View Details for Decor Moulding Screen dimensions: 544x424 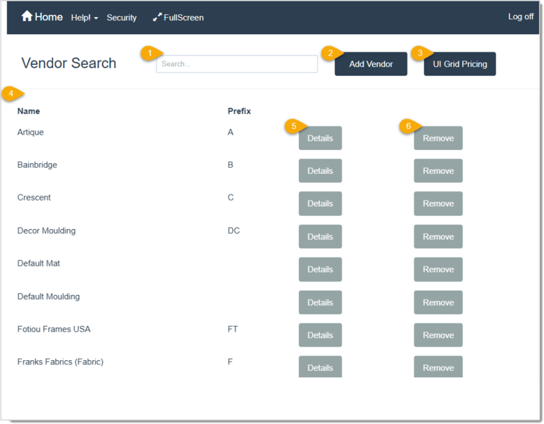pos(320,236)
